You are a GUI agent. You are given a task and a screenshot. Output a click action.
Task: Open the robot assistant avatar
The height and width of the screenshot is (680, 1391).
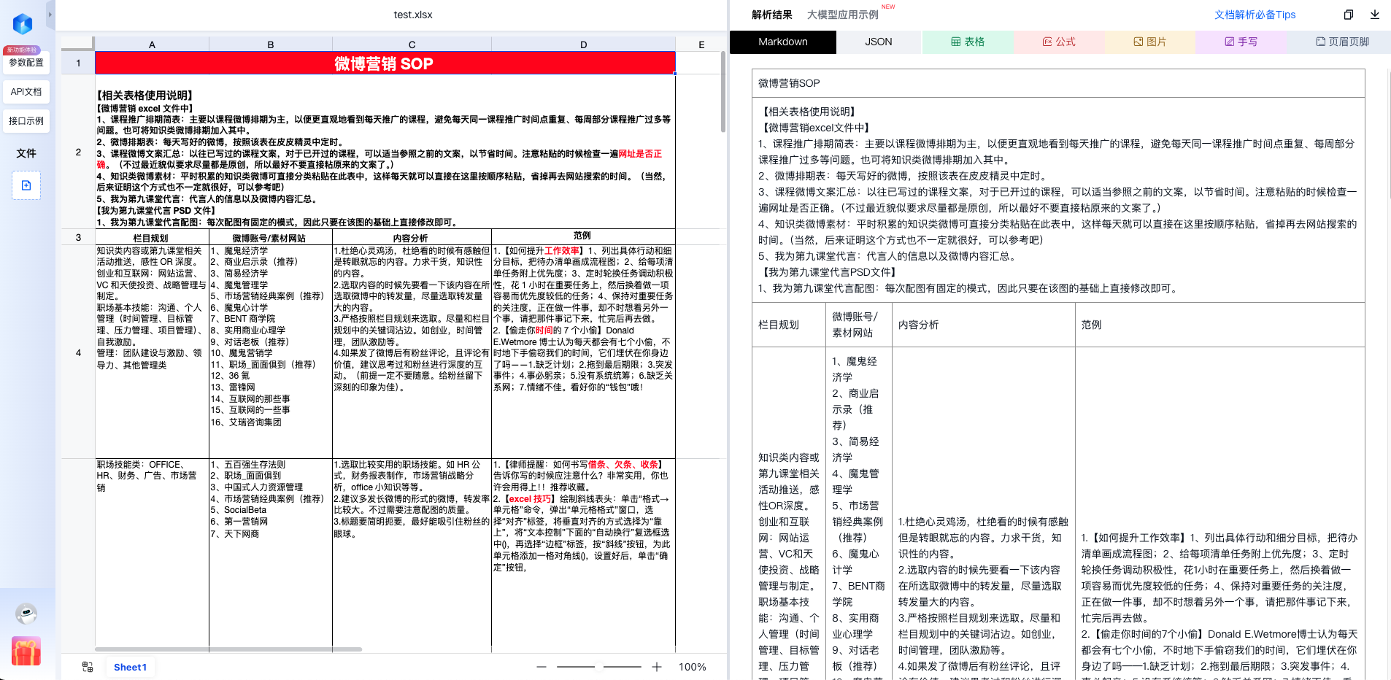(26, 614)
